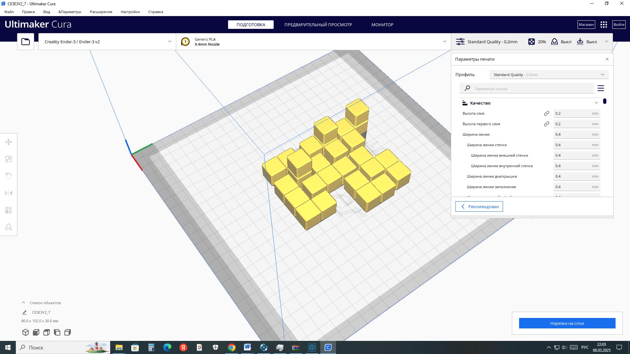630x354 pixels.
Task: Open settings visibility hamburger menu
Action: click(601, 88)
